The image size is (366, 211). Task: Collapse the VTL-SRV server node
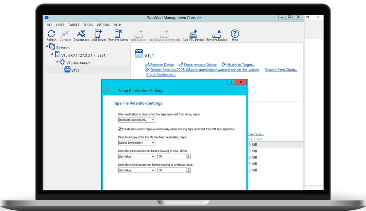coord(52,54)
